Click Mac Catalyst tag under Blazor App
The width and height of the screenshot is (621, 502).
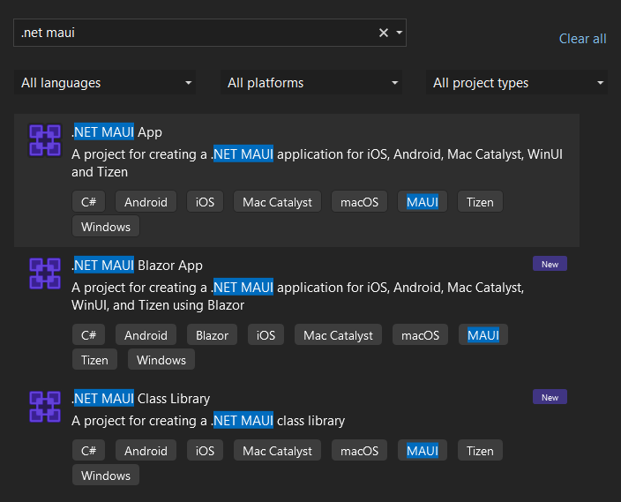338,335
